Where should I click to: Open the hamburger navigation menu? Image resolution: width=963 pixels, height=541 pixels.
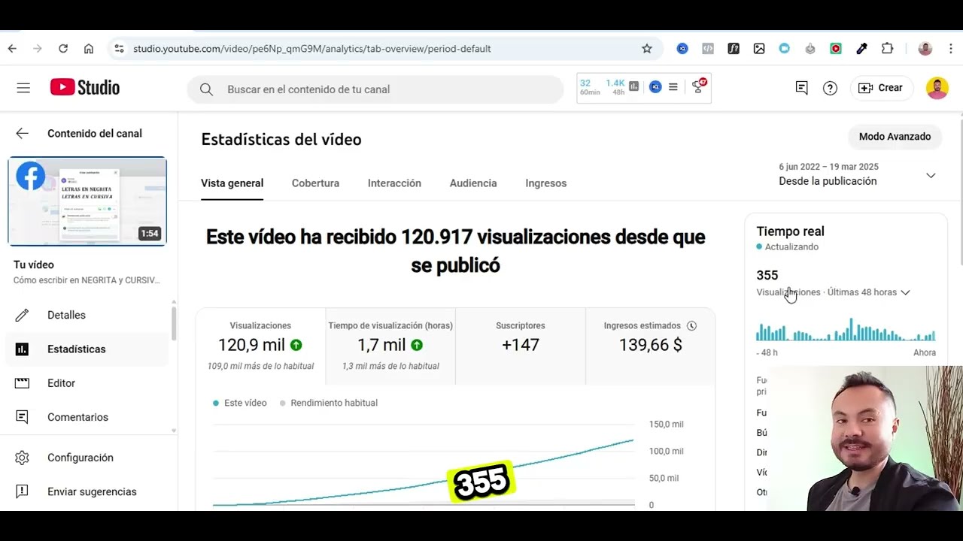tap(23, 88)
